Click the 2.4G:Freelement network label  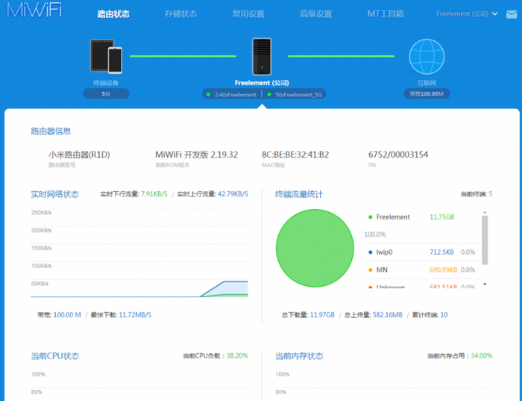236,95
